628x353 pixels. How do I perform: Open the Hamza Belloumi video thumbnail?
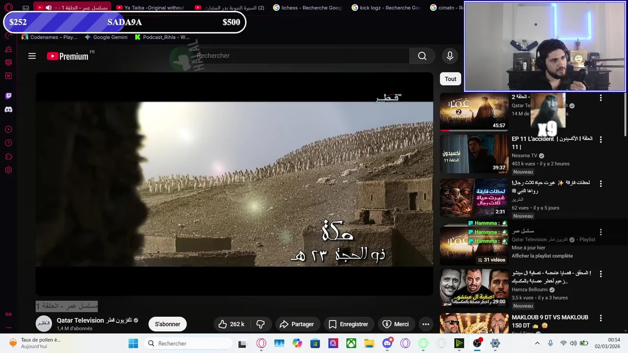click(474, 288)
